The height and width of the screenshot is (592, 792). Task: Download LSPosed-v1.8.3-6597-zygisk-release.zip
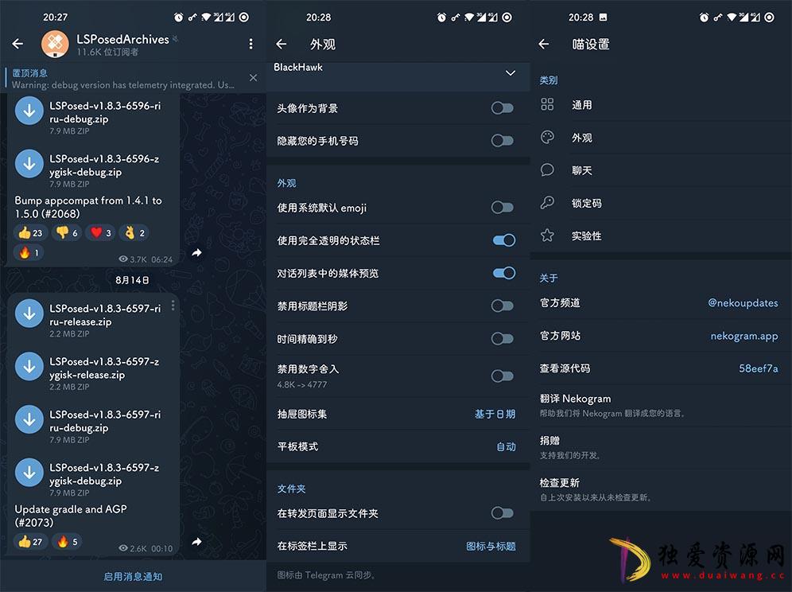point(29,366)
